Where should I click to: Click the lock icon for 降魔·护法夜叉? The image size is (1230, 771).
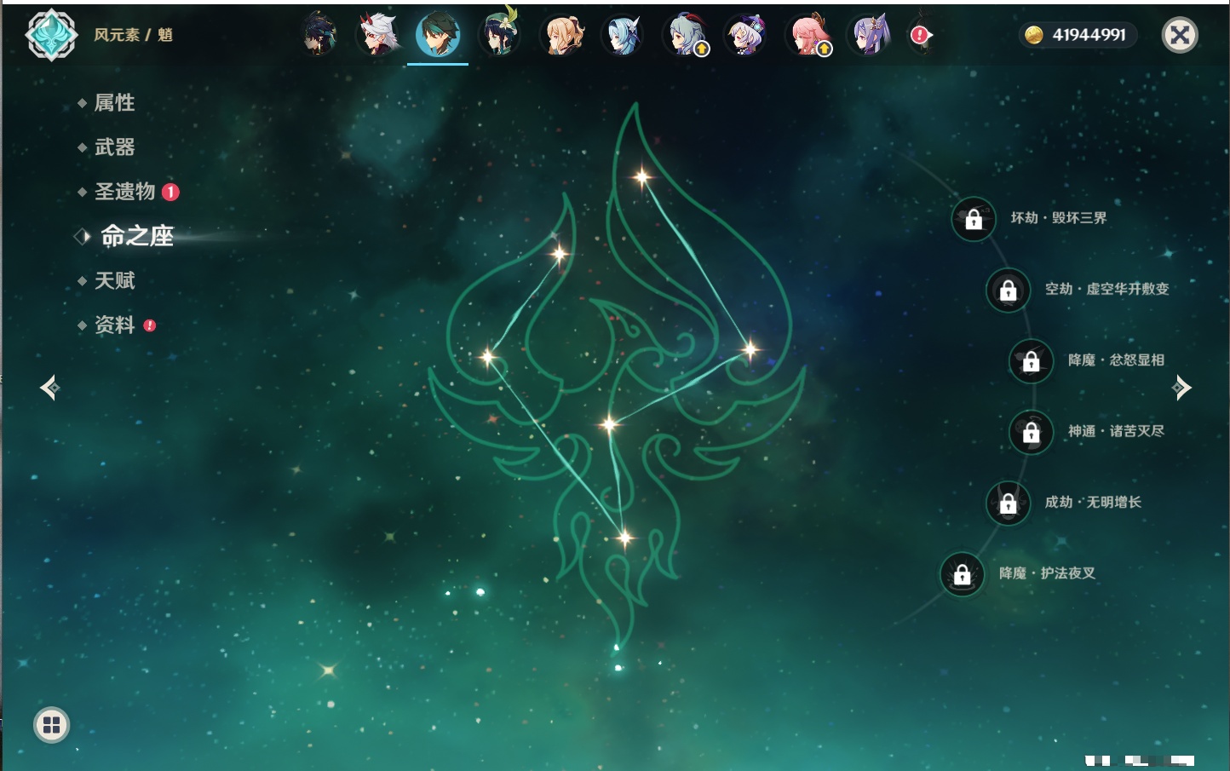point(962,574)
